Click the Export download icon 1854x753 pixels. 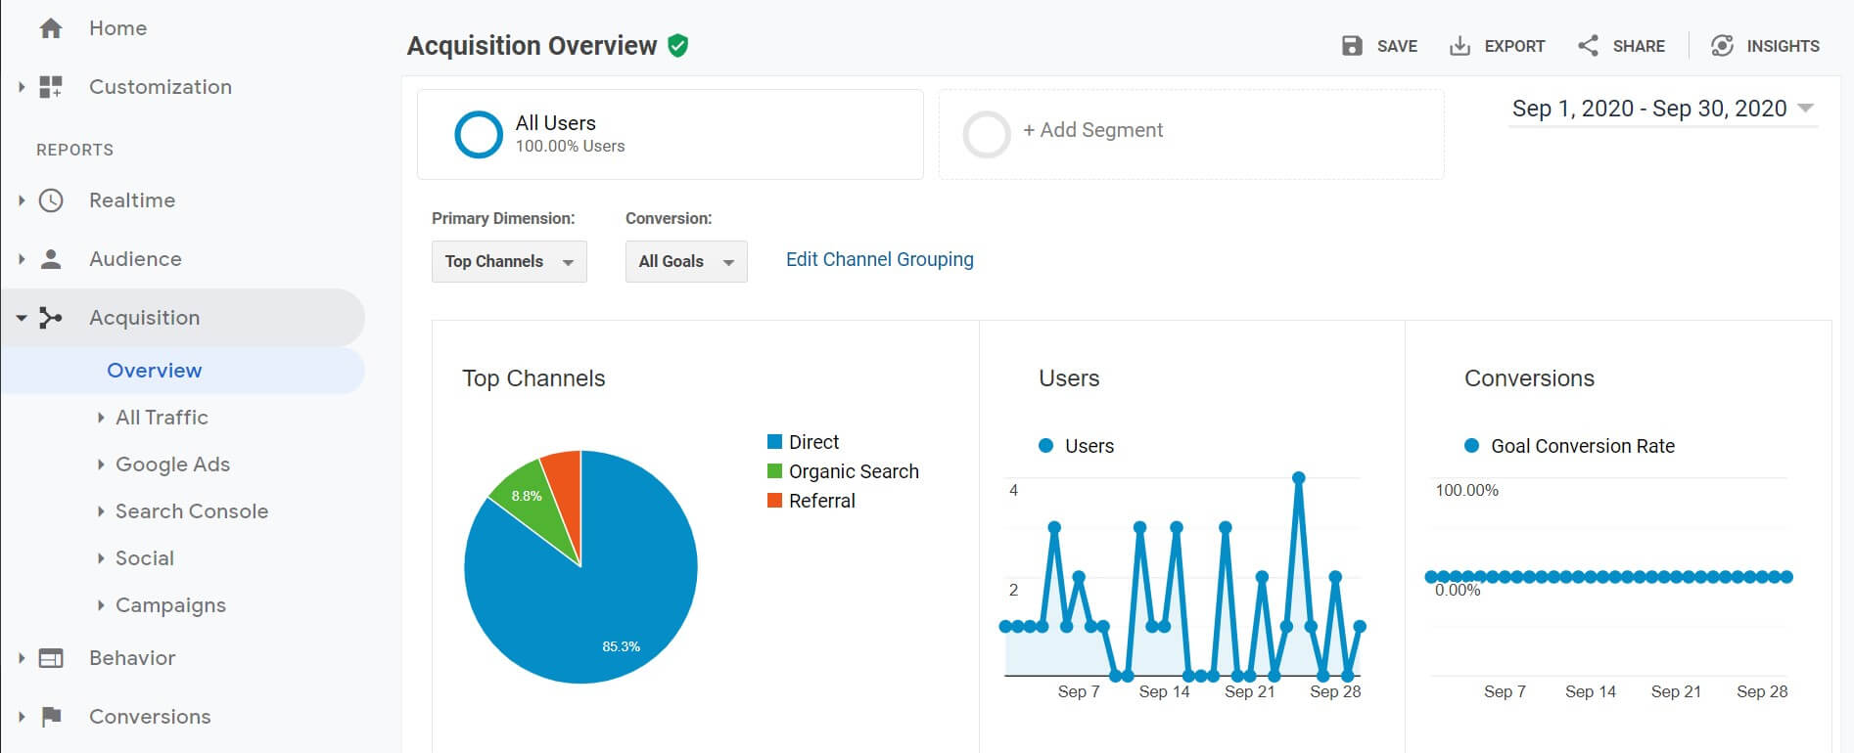click(x=1460, y=46)
